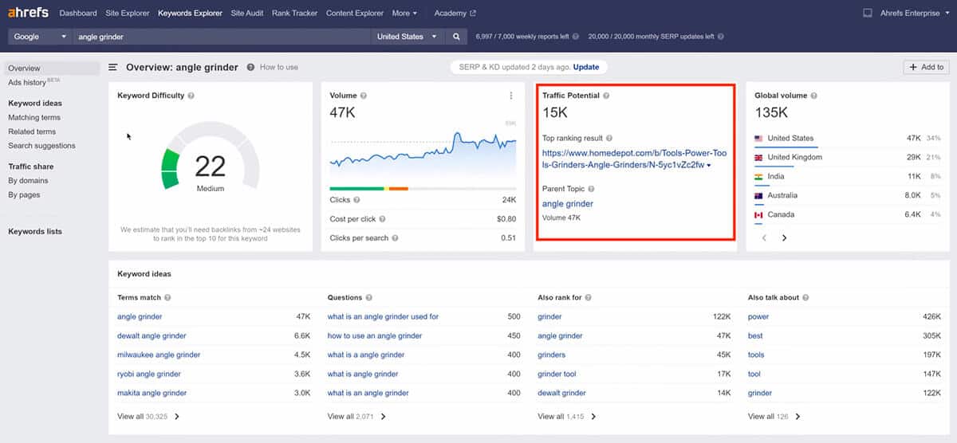Click the power keyword in Also talk about

click(758, 316)
